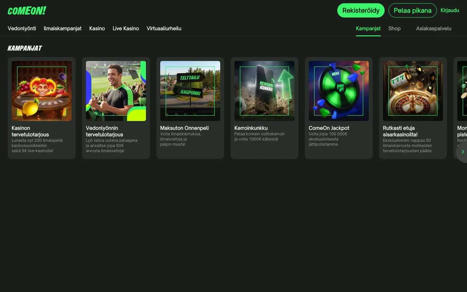Show next campaigns with carousel arrow
The height and width of the screenshot is (292, 467).
coord(462,152)
